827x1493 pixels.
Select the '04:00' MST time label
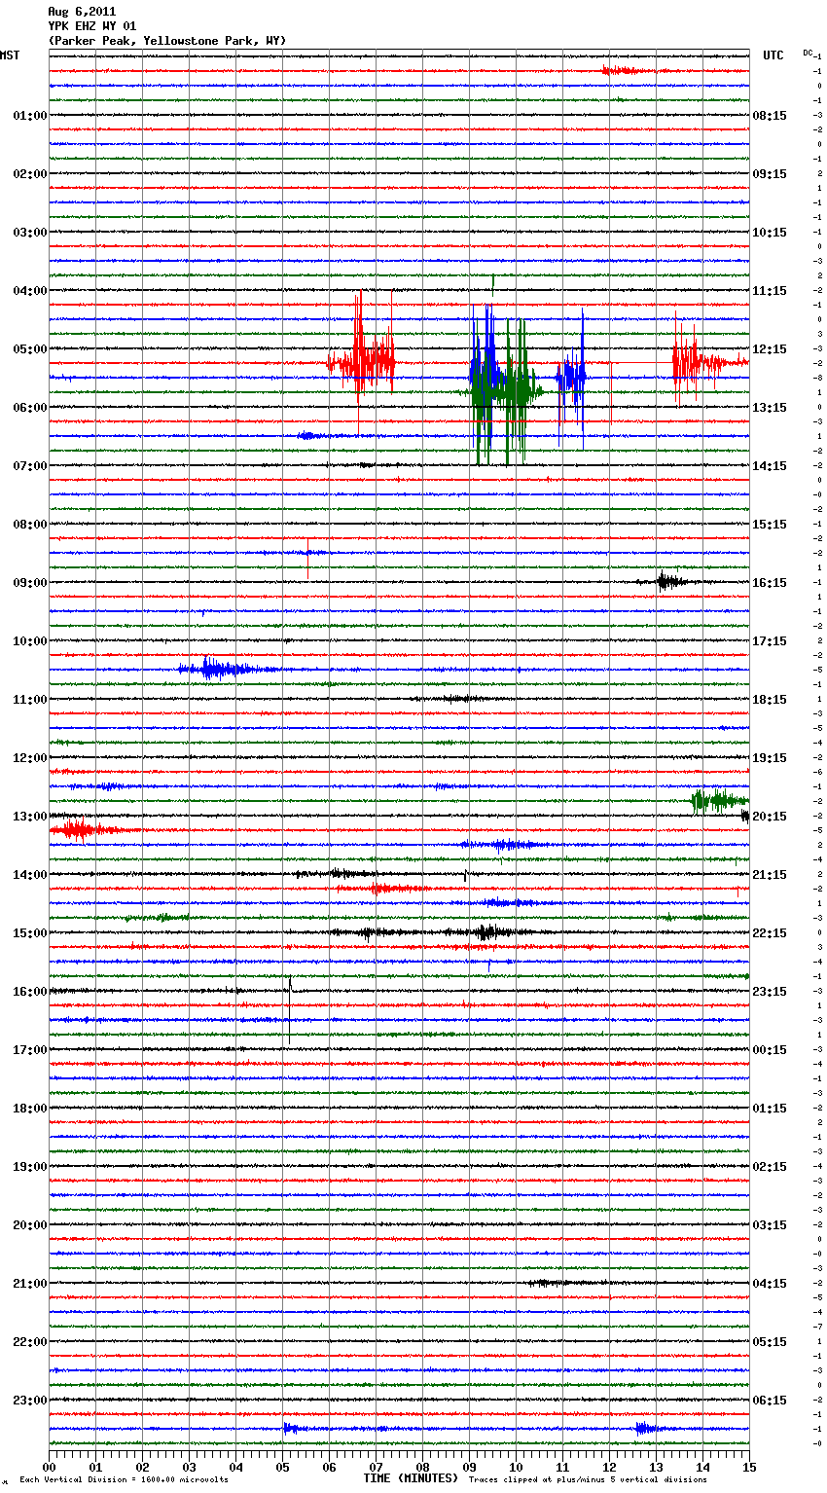30,291
